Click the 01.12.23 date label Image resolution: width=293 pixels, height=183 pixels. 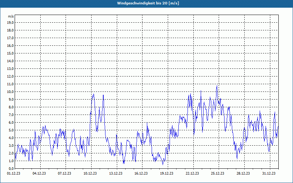click(x=14, y=173)
